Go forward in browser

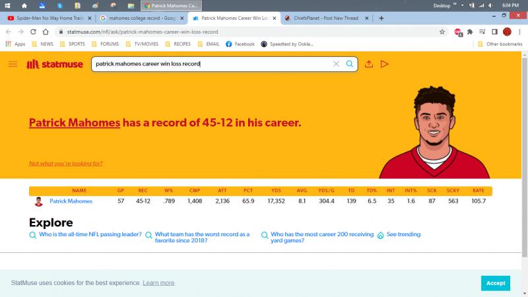(x=21, y=32)
